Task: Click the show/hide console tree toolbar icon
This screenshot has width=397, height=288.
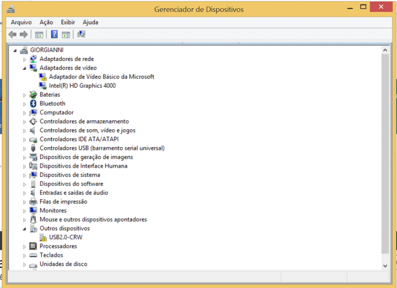Action: pos(39,34)
